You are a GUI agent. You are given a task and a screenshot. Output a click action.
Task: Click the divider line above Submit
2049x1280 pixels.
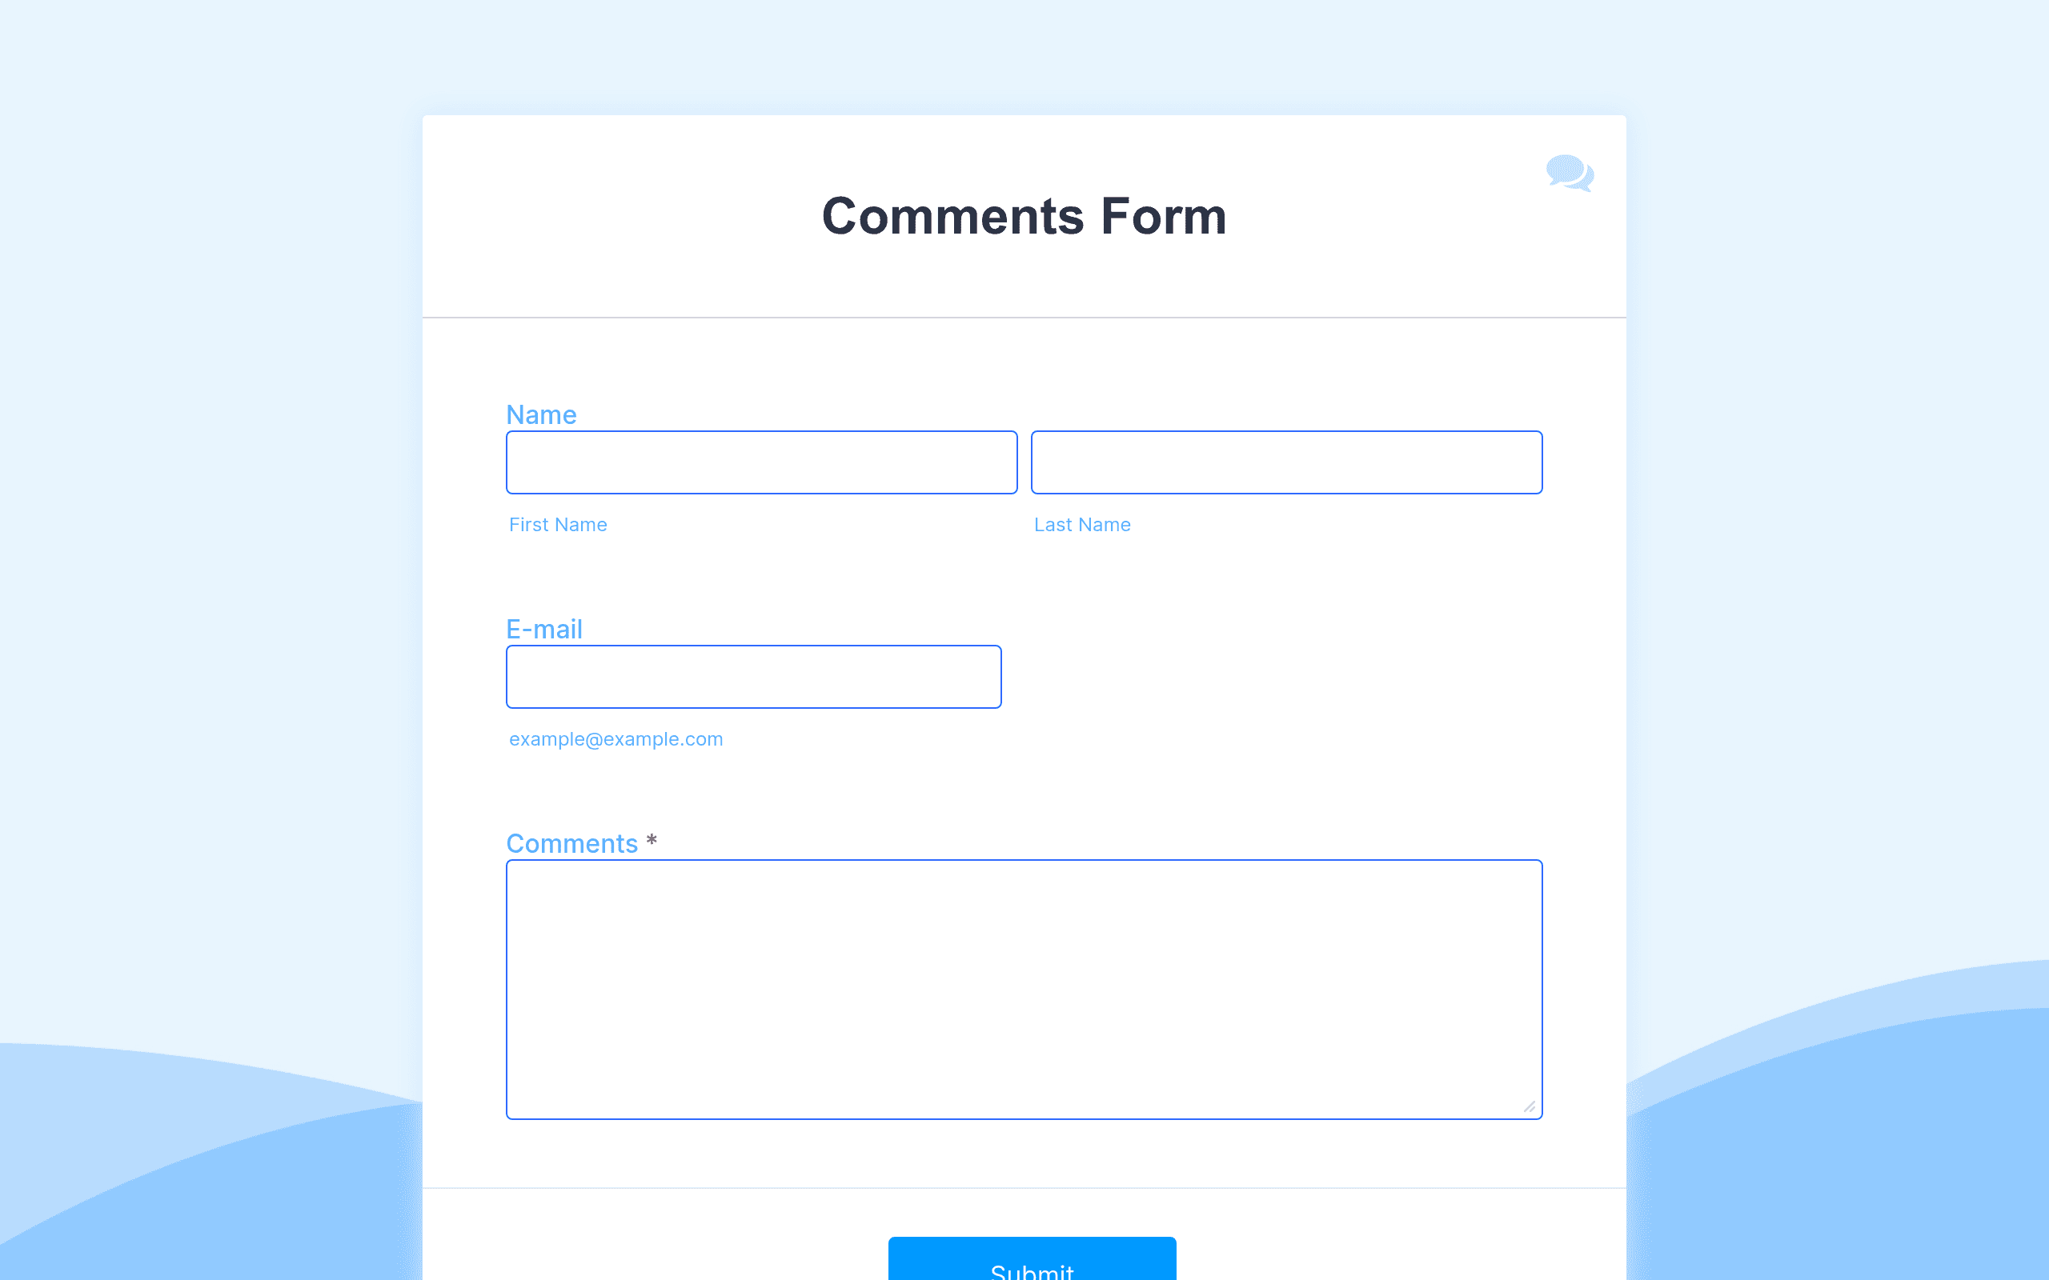pos(1024,1188)
